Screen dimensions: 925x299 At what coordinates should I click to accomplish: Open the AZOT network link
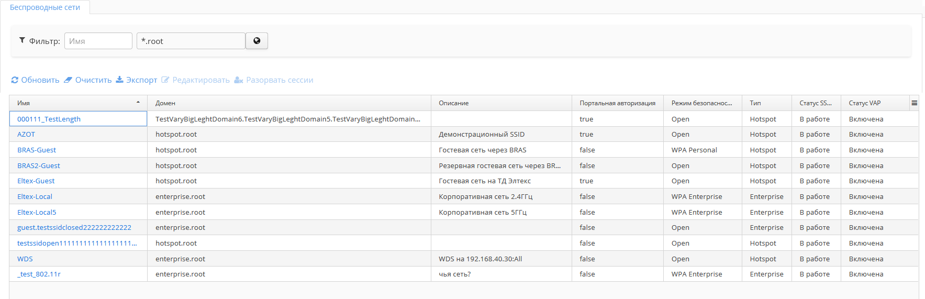pos(26,135)
